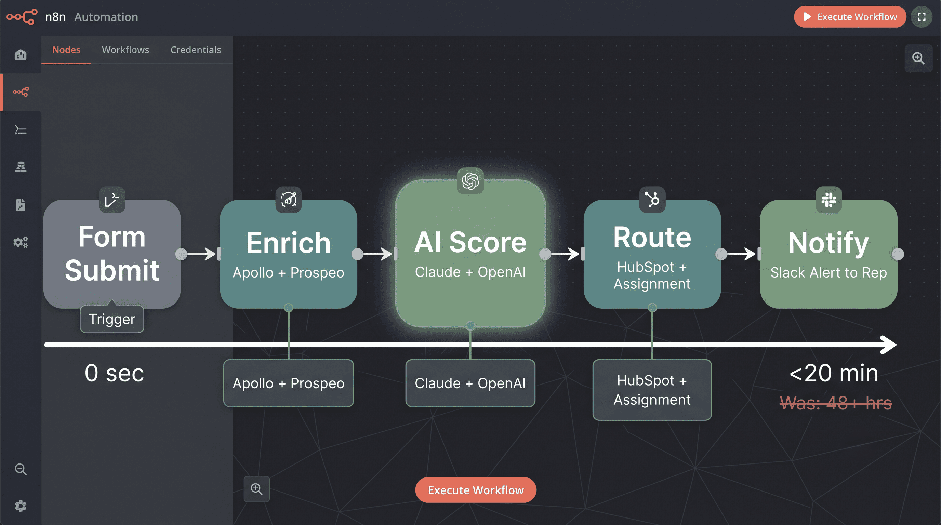Select the Form Submit node
This screenshot has height=525, width=941.
point(112,254)
